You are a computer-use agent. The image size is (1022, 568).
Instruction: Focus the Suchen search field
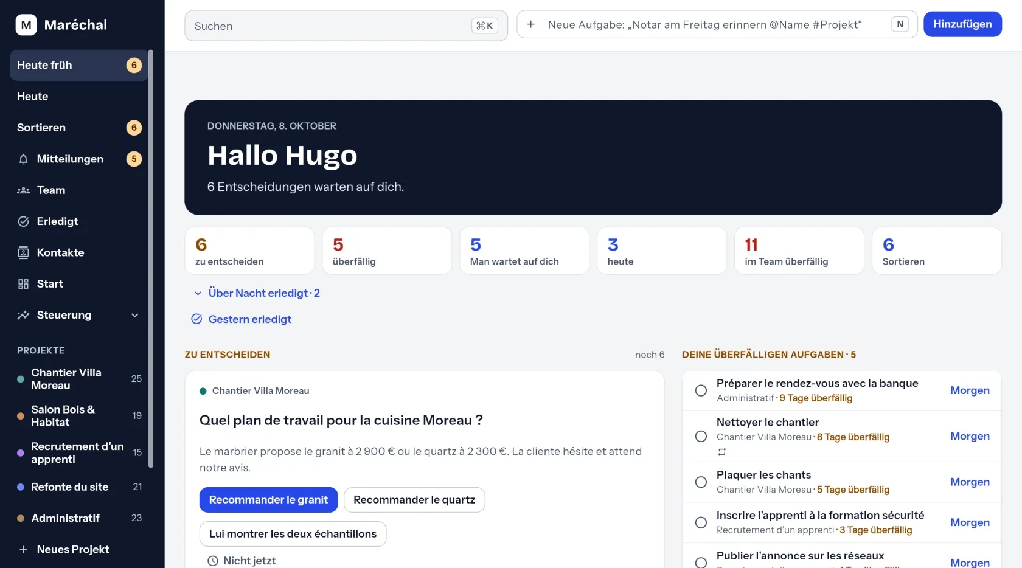[x=346, y=26]
